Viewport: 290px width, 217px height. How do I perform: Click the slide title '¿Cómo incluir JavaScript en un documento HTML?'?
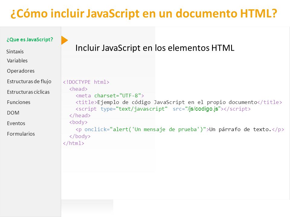coord(144,14)
